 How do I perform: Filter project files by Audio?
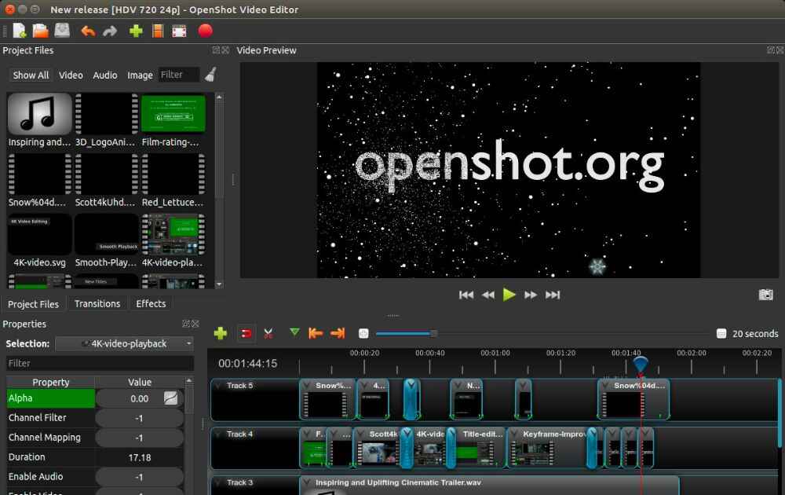[x=104, y=75]
